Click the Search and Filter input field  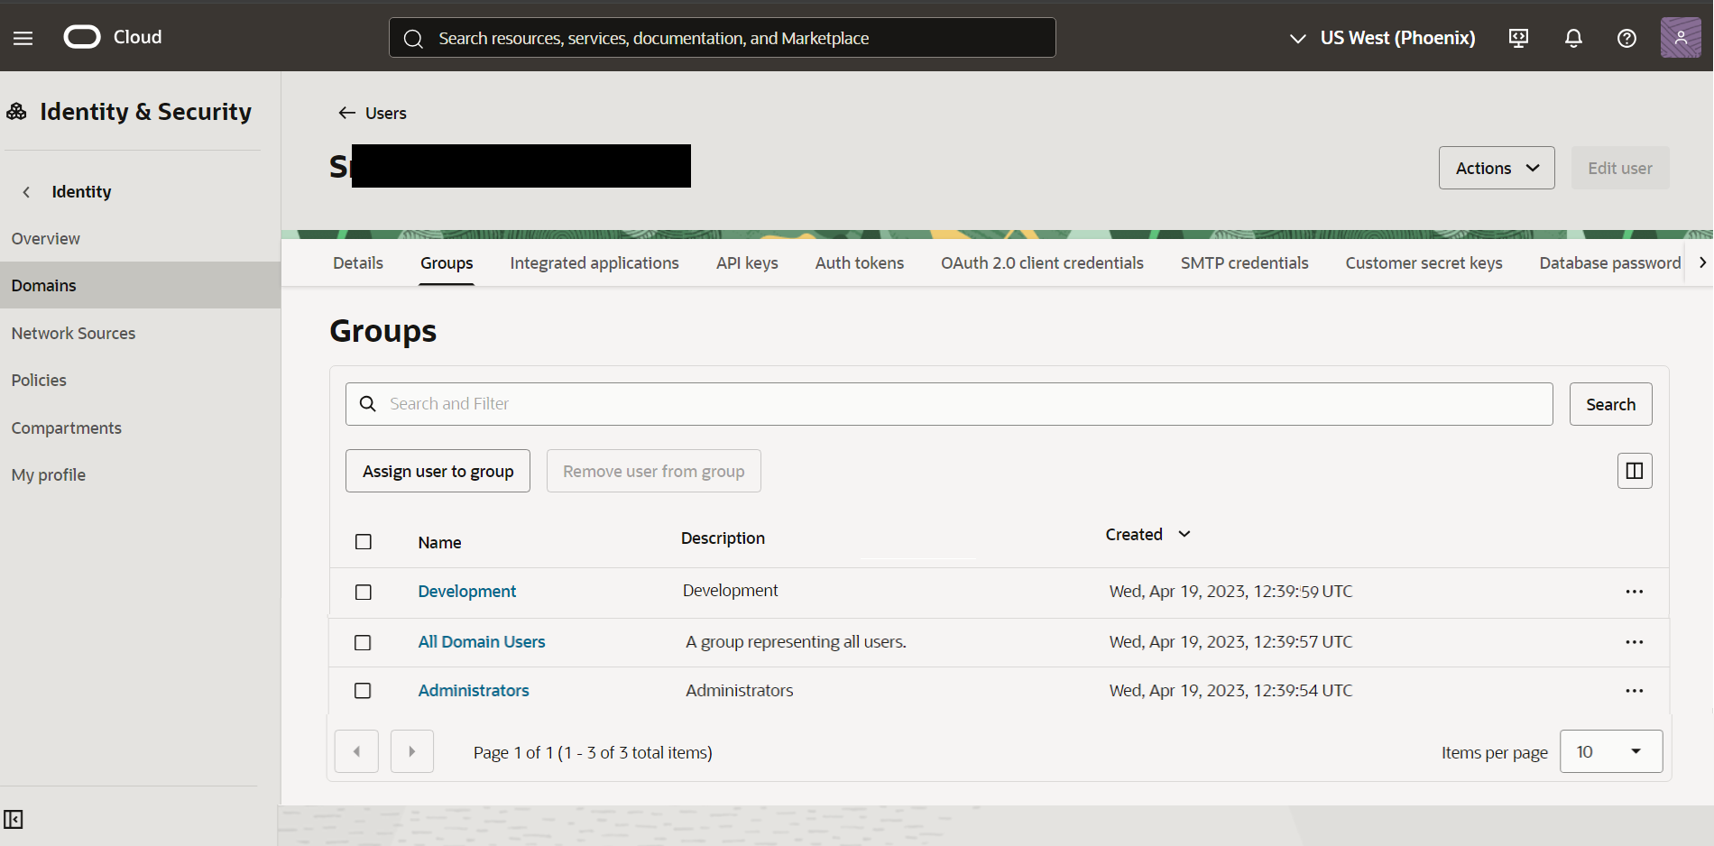[947, 404]
